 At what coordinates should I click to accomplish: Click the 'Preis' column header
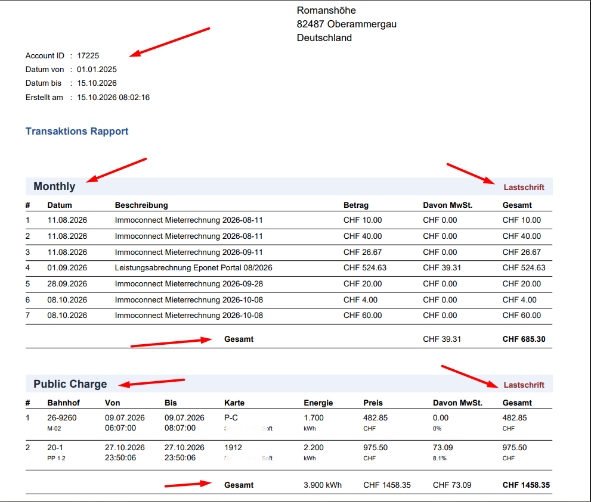[x=373, y=403]
